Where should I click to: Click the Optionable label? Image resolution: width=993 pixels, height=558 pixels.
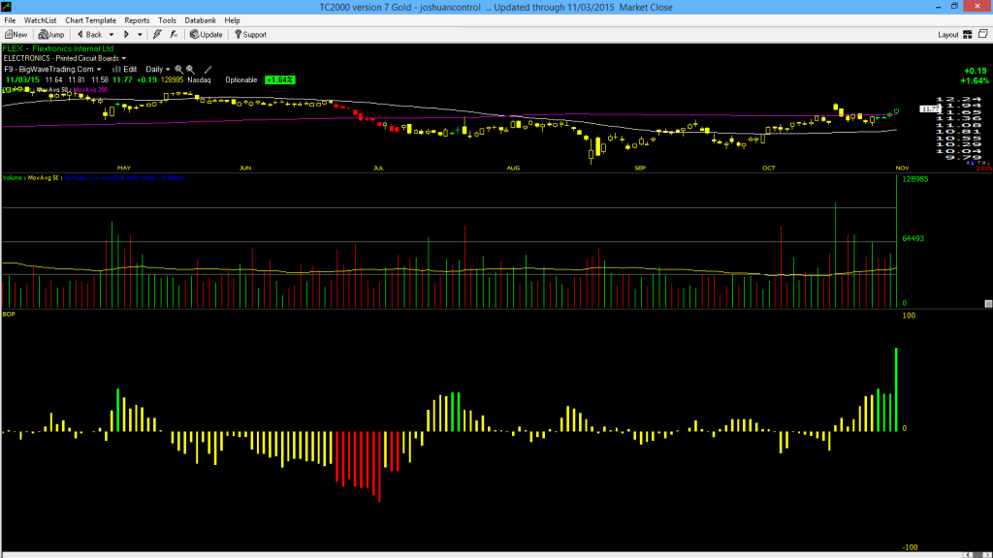[241, 80]
